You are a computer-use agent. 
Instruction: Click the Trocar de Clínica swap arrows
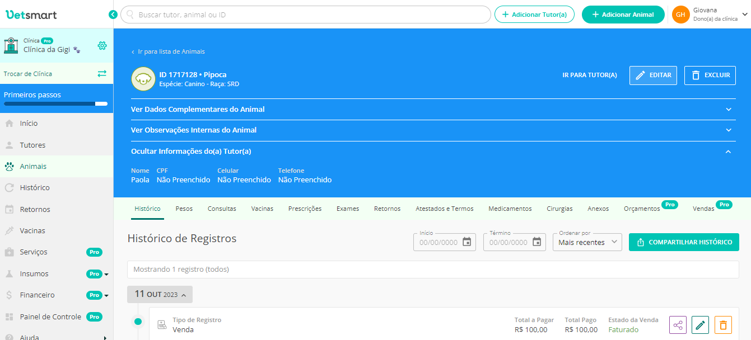pos(102,73)
